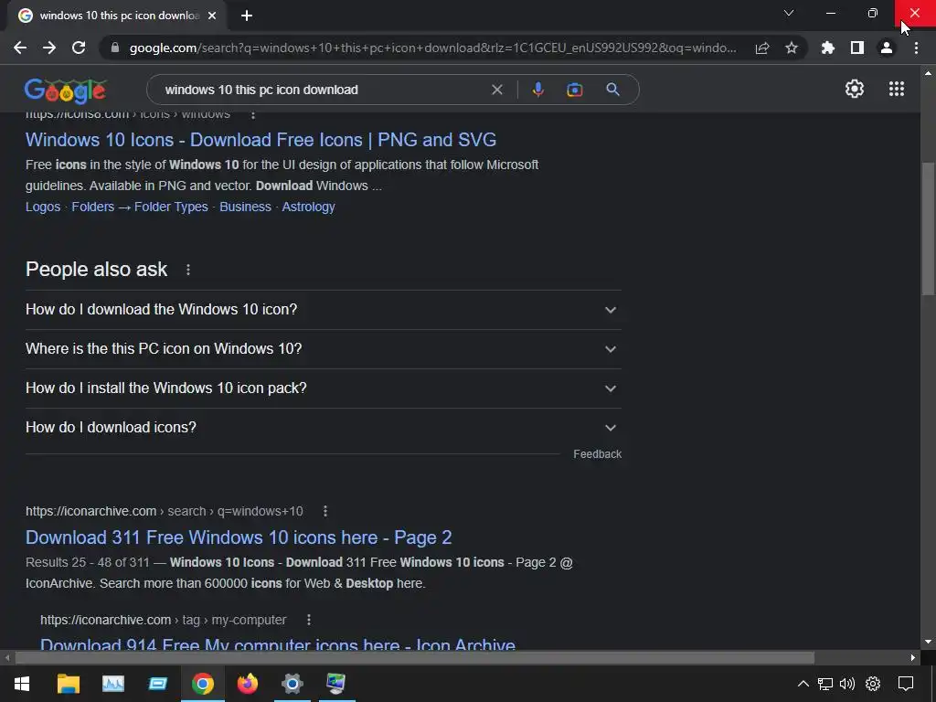Close the windows 10 this pc icon tab
Viewport: 936px width, 702px height.
pos(212,16)
